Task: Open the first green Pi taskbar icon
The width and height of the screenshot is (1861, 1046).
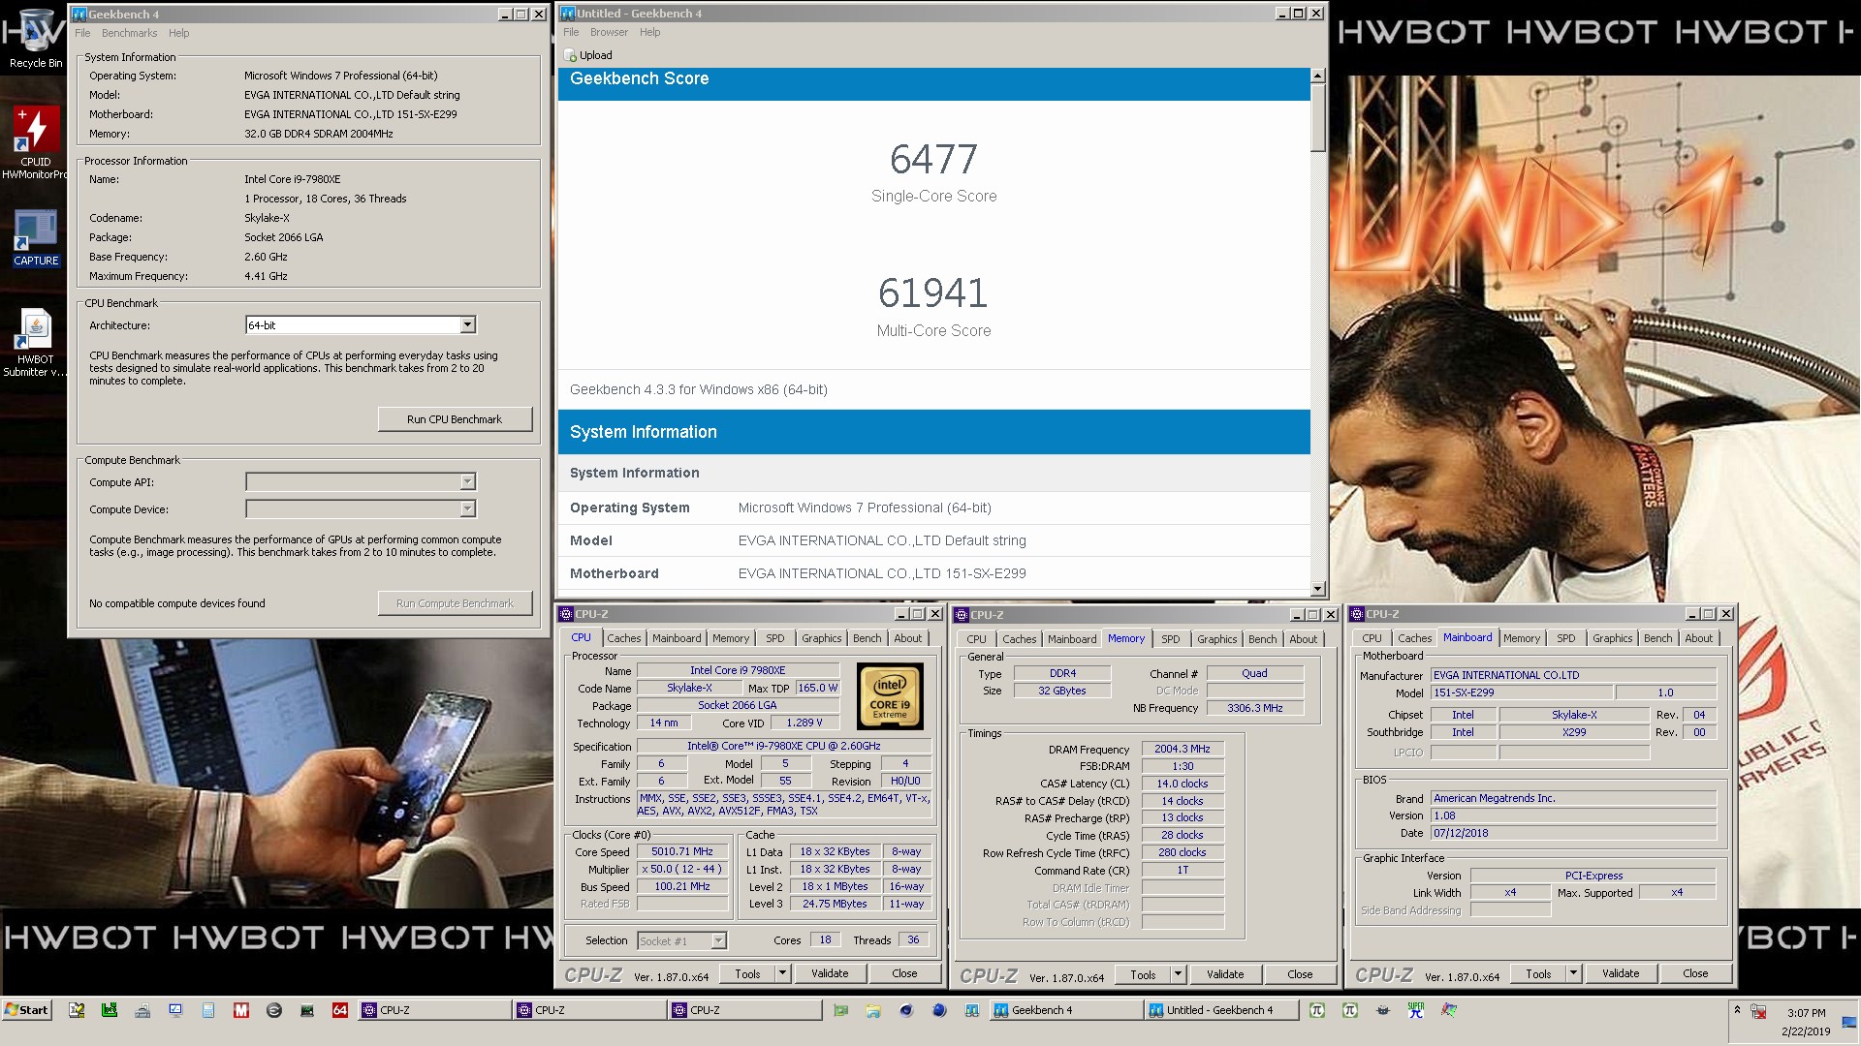Action: tap(1316, 1010)
